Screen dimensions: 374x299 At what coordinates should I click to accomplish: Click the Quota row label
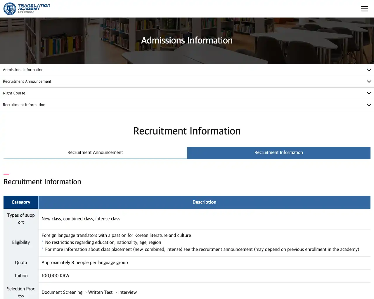point(21,263)
